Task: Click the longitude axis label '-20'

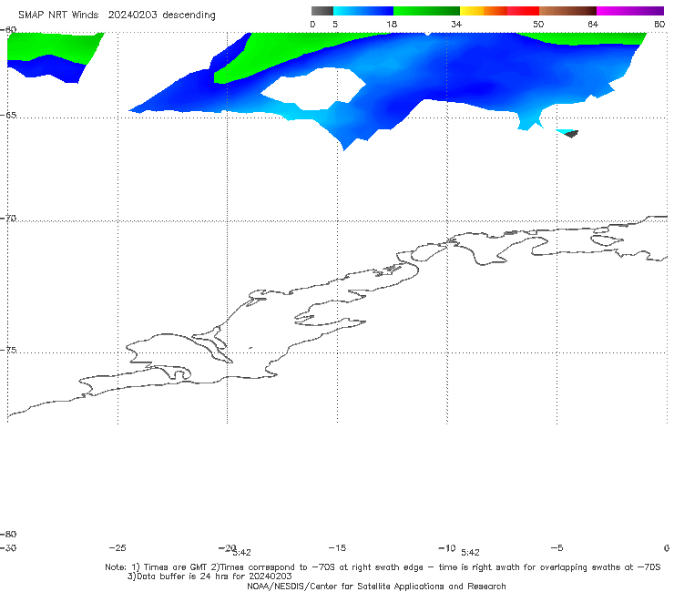Action: click(x=228, y=547)
